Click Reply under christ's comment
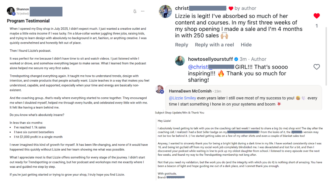The height and width of the screenshot is (184, 328). (181, 45)
